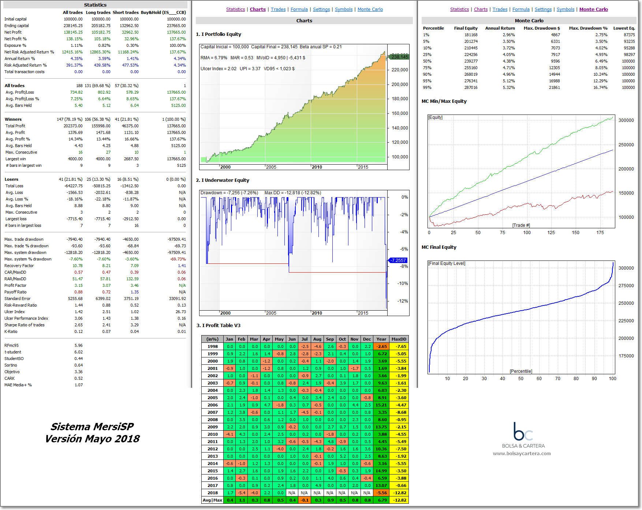Viewport: 642px width, 510px height.
Task: Open Trades link in Monte Carlo panel
Action: click(x=500, y=10)
